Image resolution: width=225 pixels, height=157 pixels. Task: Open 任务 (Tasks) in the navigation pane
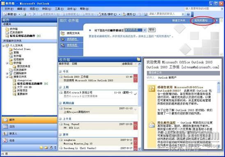click(x=30, y=141)
